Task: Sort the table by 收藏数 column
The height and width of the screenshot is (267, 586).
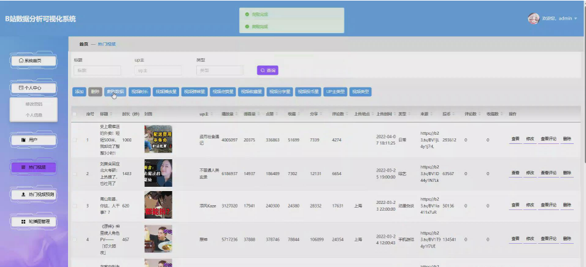Action: pos(501,114)
